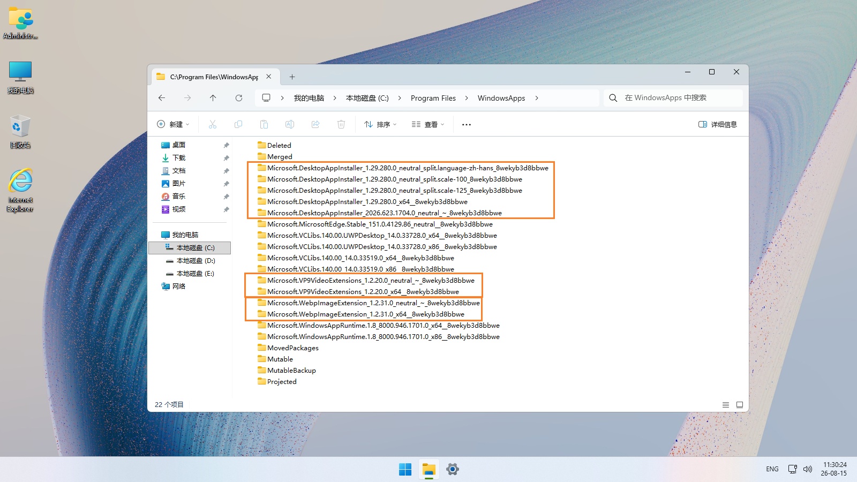Image resolution: width=857 pixels, height=482 pixels.
Task: Select the MovedPackages folder
Action: click(288, 348)
